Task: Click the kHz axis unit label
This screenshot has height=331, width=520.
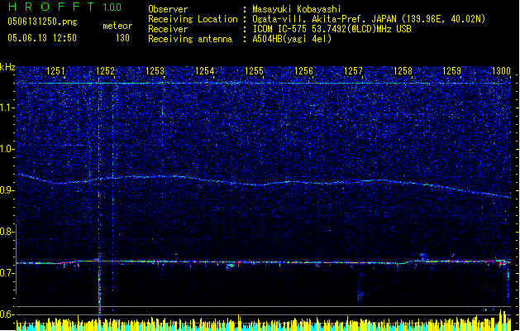Action: coord(7,67)
